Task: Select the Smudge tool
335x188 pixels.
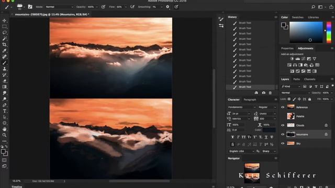Action: point(4,93)
